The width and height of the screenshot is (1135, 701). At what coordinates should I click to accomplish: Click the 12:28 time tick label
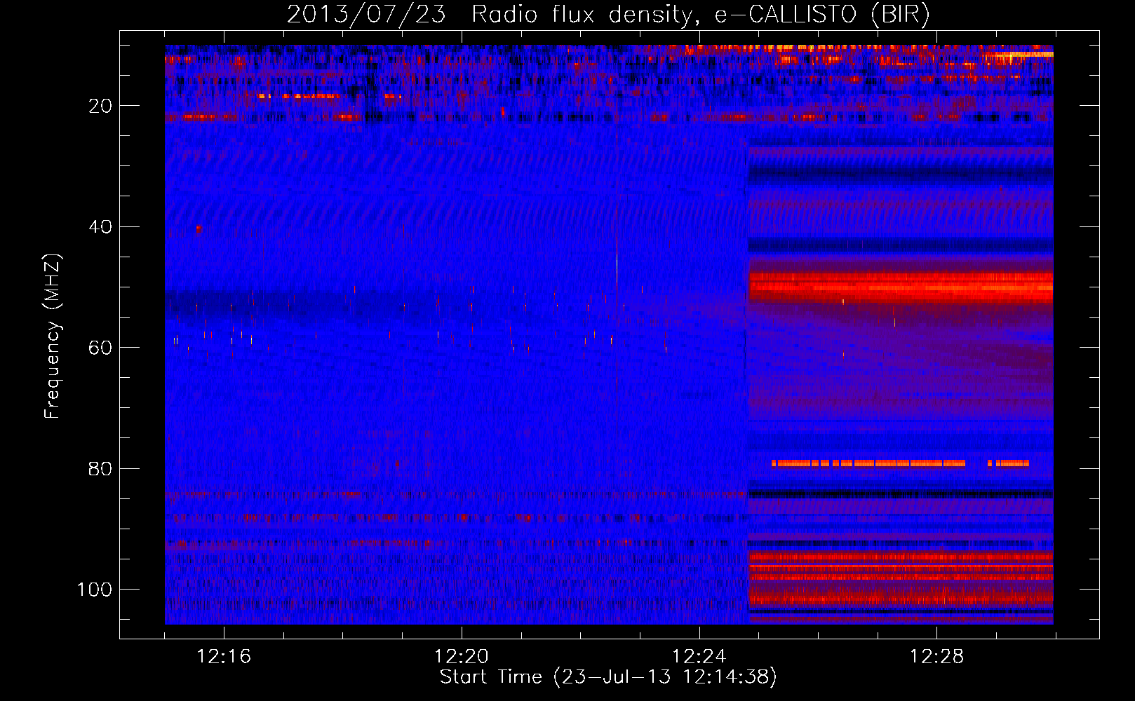(x=937, y=657)
